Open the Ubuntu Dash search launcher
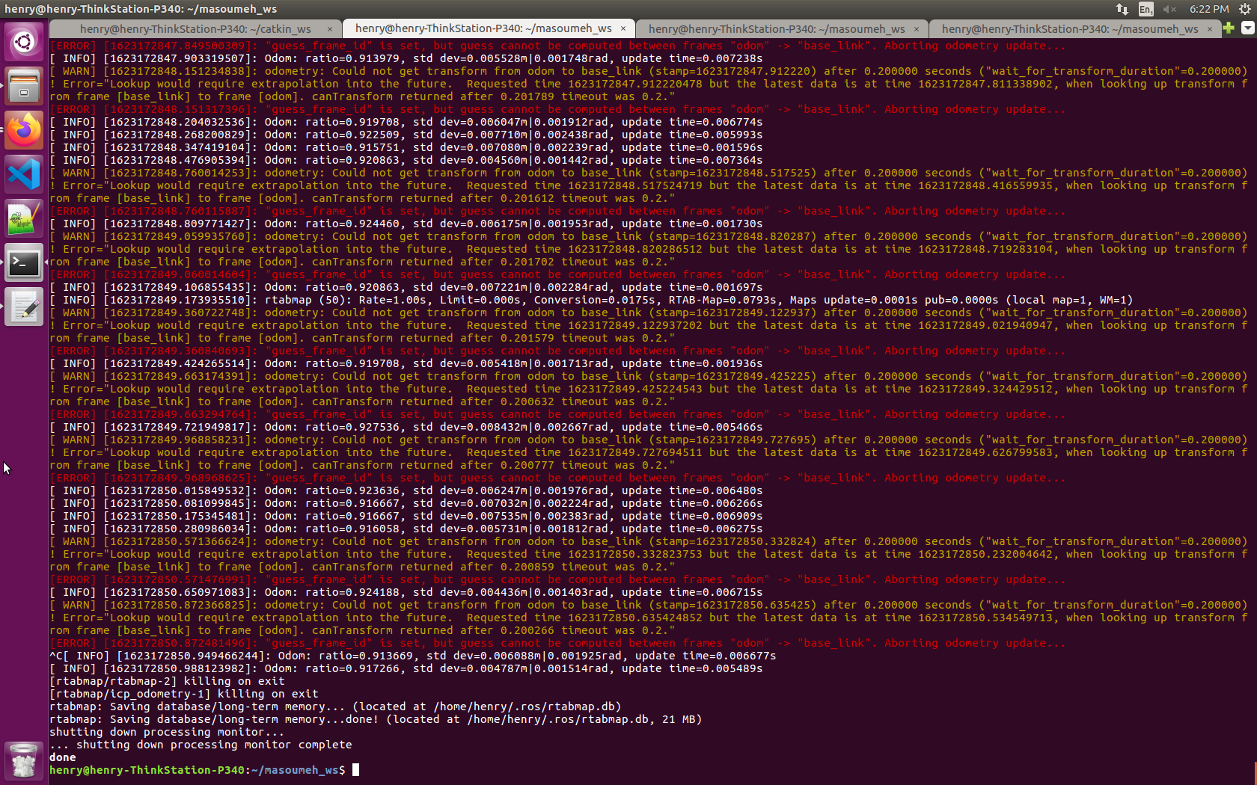The image size is (1257, 785). 24,42
